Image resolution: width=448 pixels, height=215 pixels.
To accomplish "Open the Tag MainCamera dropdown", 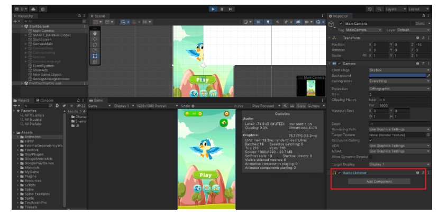I will click(363, 30).
